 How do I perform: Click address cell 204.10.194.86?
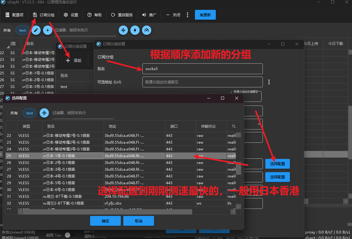point(134,196)
